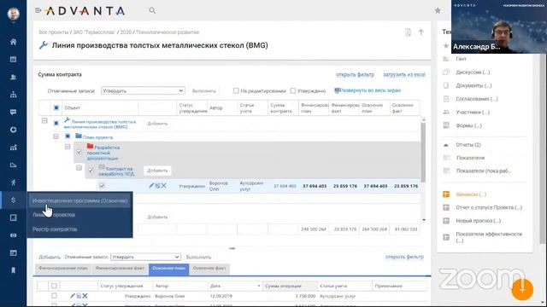Open Документы (...) in right panel
The height and width of the screenshot is (307, 547).
[473, 85]
